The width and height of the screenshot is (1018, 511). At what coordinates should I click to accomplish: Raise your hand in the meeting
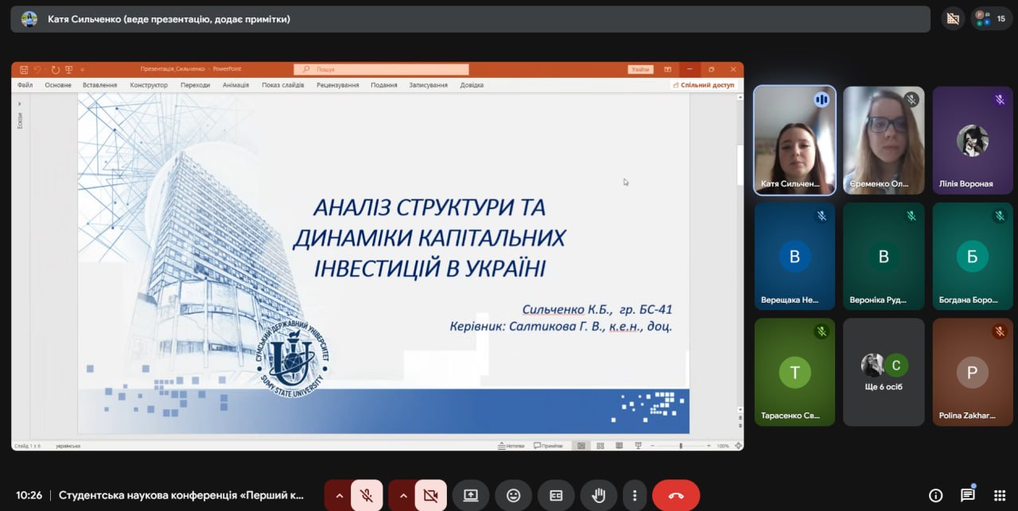tap(598, 495)
